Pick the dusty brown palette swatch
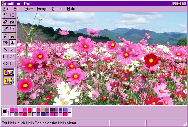Image resolution: width=188 pixels, height=127 pixels. tap(17, 114)
